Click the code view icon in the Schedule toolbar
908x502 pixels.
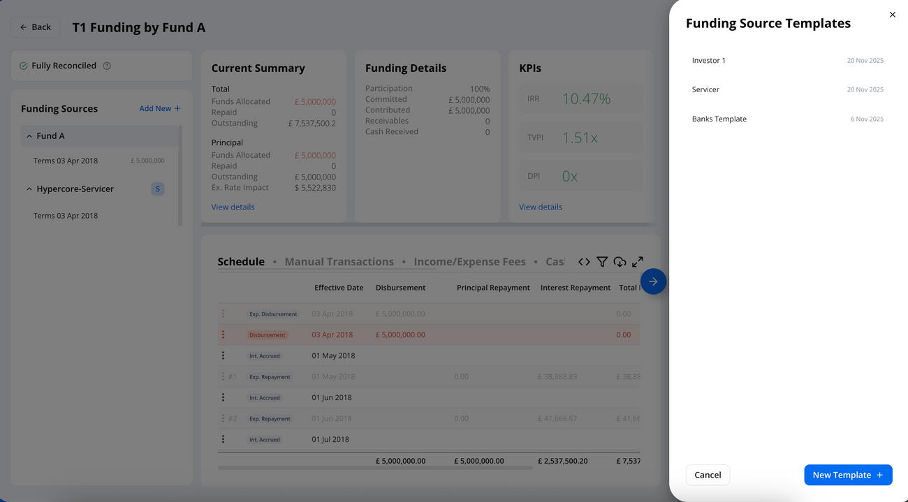(584, 261)
